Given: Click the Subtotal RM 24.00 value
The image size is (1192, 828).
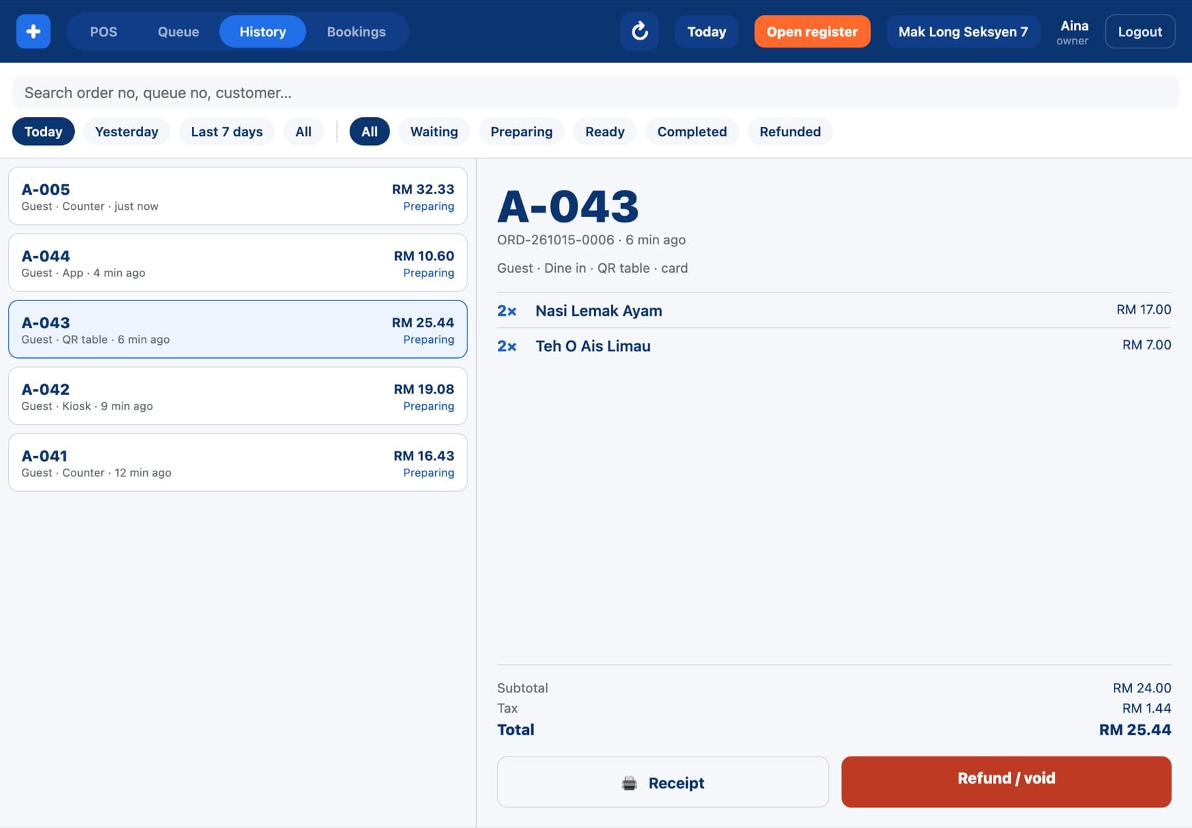Looking at the screenshot, I should (x=1142, y=688).
